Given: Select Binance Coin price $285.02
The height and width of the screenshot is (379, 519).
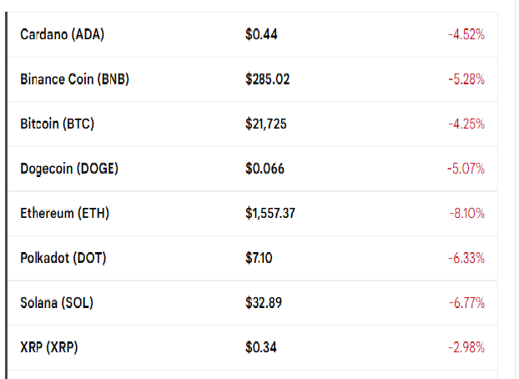Looking at the screenshot, I should [x=268, y=79].
